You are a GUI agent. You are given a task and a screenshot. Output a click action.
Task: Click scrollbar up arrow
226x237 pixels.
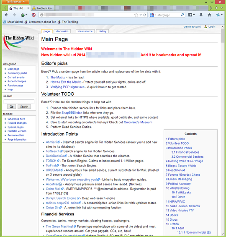(223, 27)
